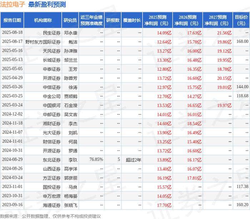
Task: Click value 12.80亿 in 中泰证券 row
Action: pos(164,69)
